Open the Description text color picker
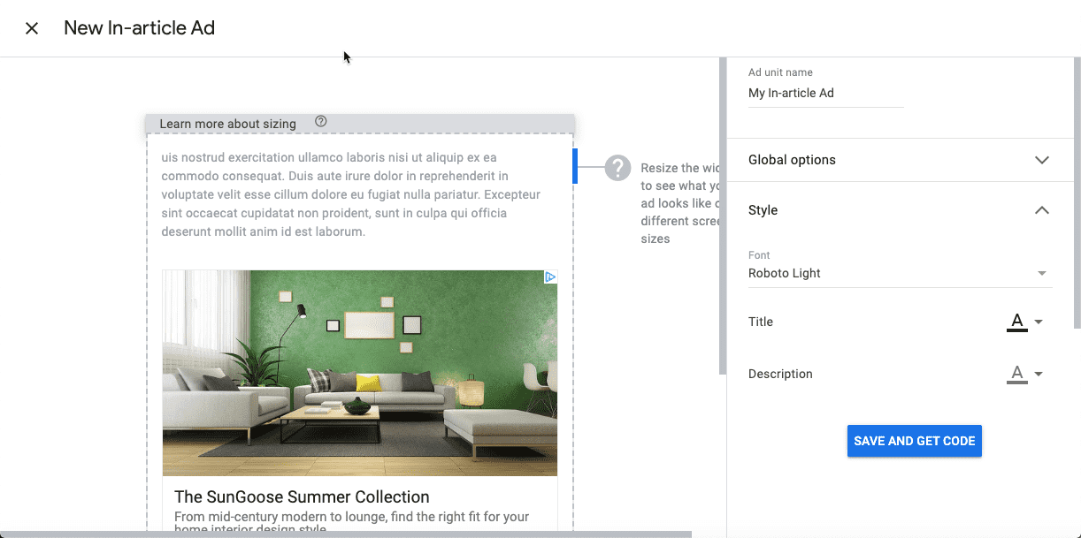The height and width of the screenshot is (538, 1081). tap(1016, 373)
